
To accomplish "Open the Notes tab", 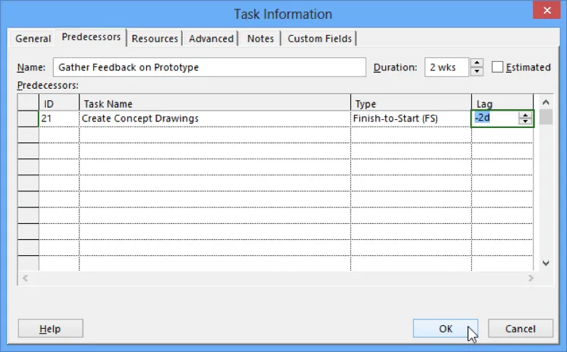I will (x=260, y=39).
